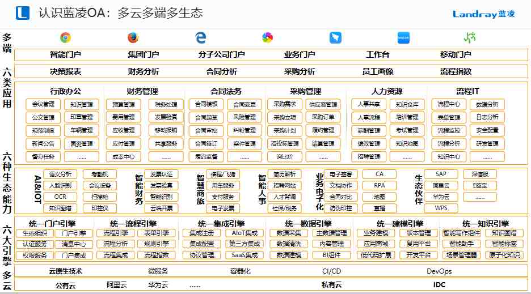Click the 采购需求 box under 采购管理
This screenshot has height=294, width=531.
tap(284, 104)
